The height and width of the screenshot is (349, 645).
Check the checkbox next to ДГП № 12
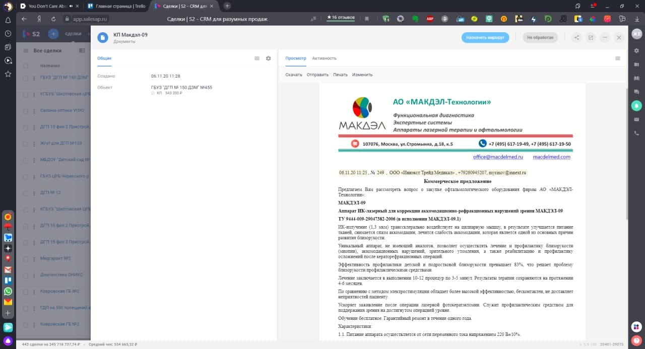(x=26, y=192)
